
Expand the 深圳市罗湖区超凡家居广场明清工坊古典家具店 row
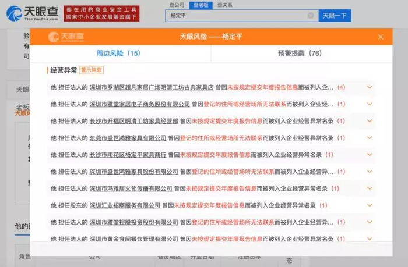pyautogui.click(x=370, y=87)
